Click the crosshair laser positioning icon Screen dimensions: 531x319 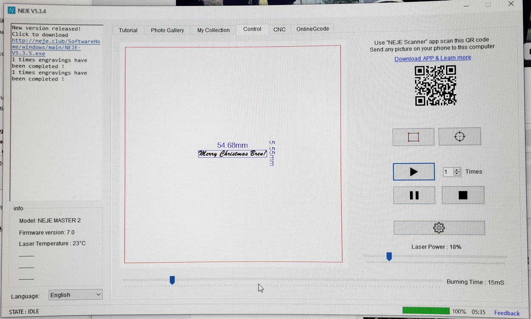(x=459, y=137)
